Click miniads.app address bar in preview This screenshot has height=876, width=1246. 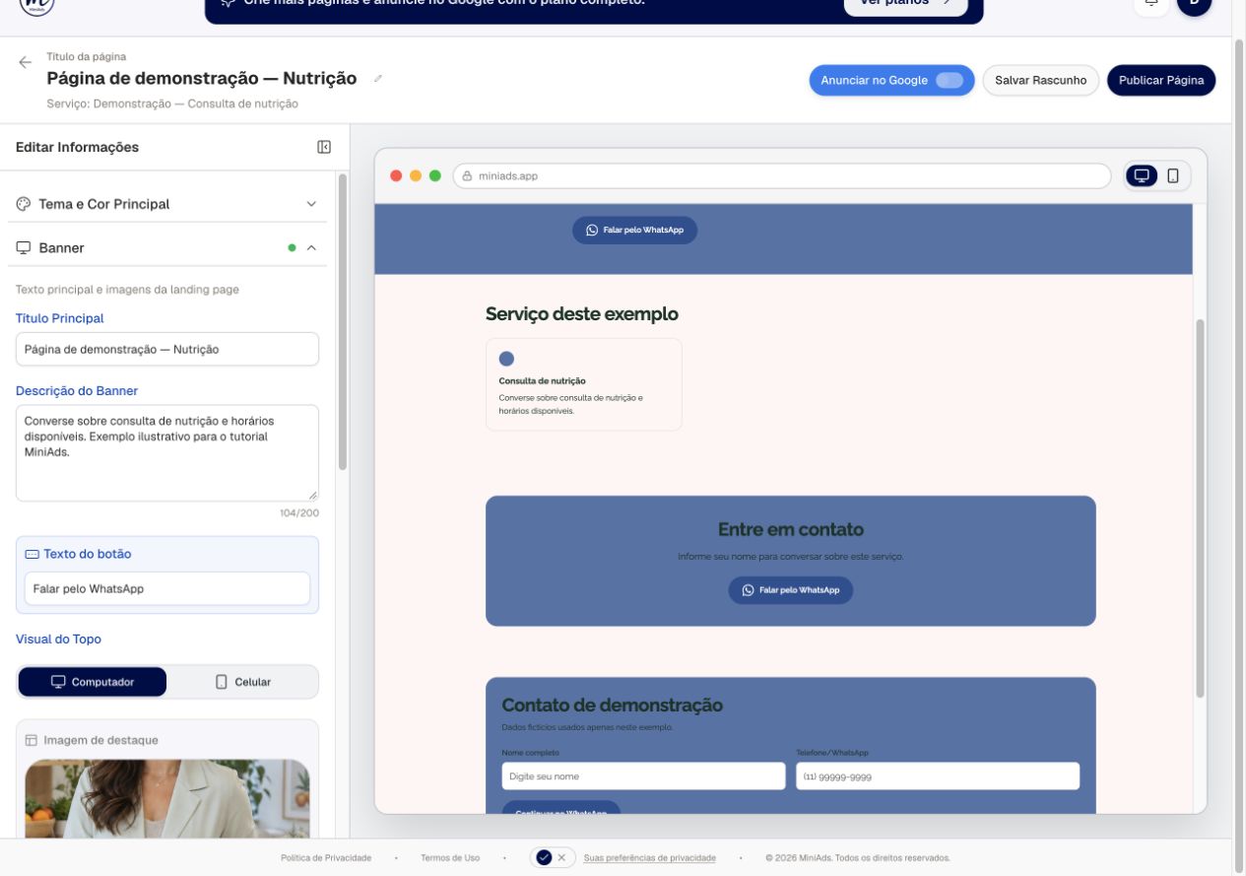pos(782,176)
